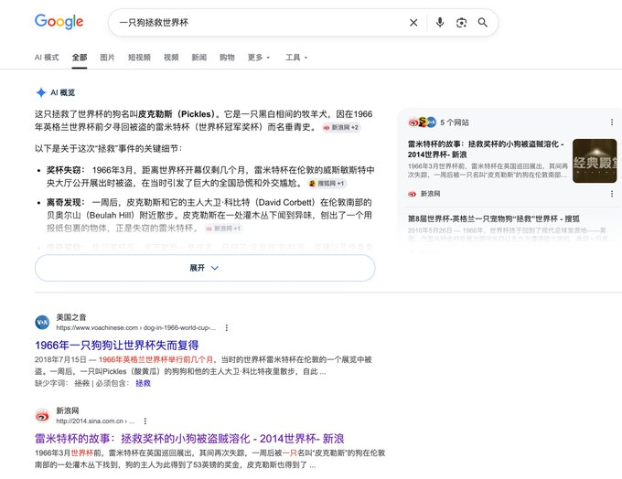Image resolution: width=622 pixels, height=479 pixels.
Task: Open 1966年一只狗狗让世界杯失而复得 result
Action: pos(117,345)
